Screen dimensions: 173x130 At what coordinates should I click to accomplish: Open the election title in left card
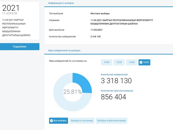coord(16,27)
